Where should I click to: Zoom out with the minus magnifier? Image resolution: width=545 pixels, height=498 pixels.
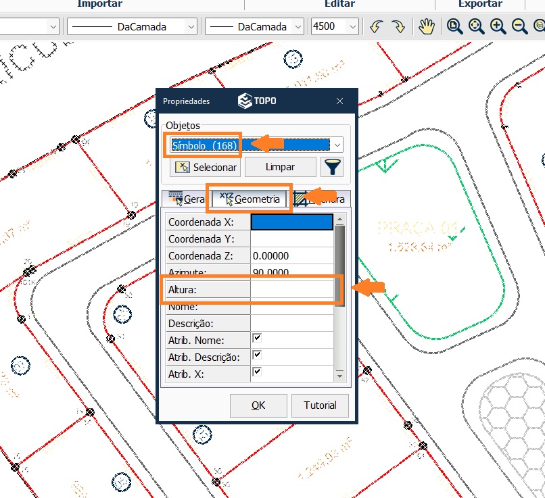(x=519, y=27)
